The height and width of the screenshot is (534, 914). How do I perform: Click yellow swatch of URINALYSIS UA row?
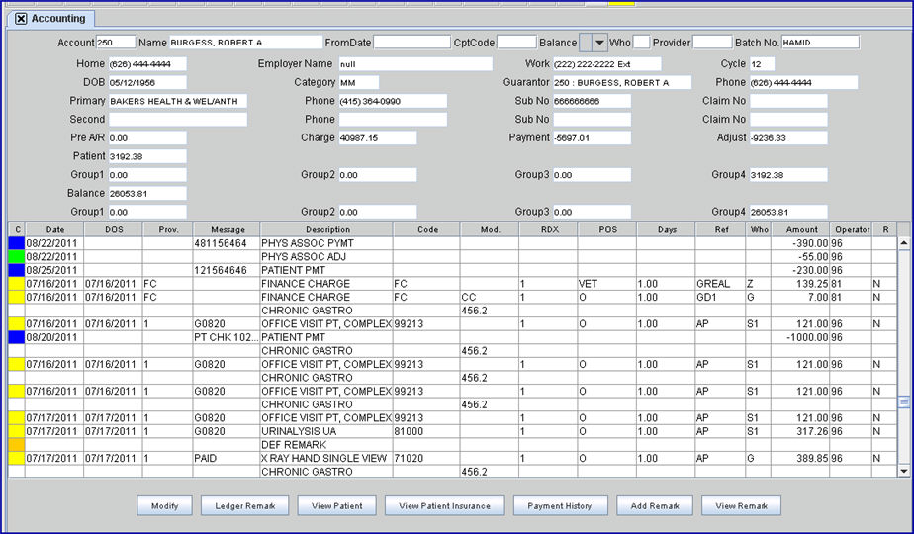point(16,431)
